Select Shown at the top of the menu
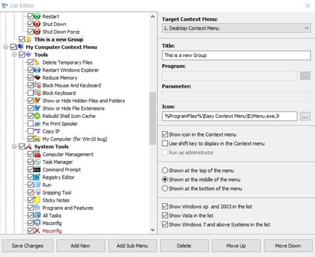The height and width of the screenshot is (257, 315). (x=165, y=171)
